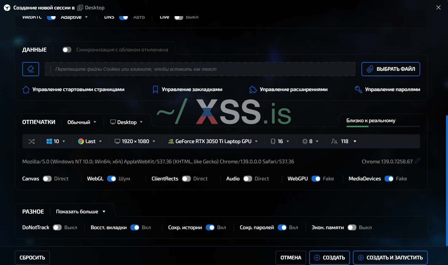448x265 pixels.
Task: Click the desktop icon in the ОТПЕЧАТКИ header
Action: coord(113,122)
